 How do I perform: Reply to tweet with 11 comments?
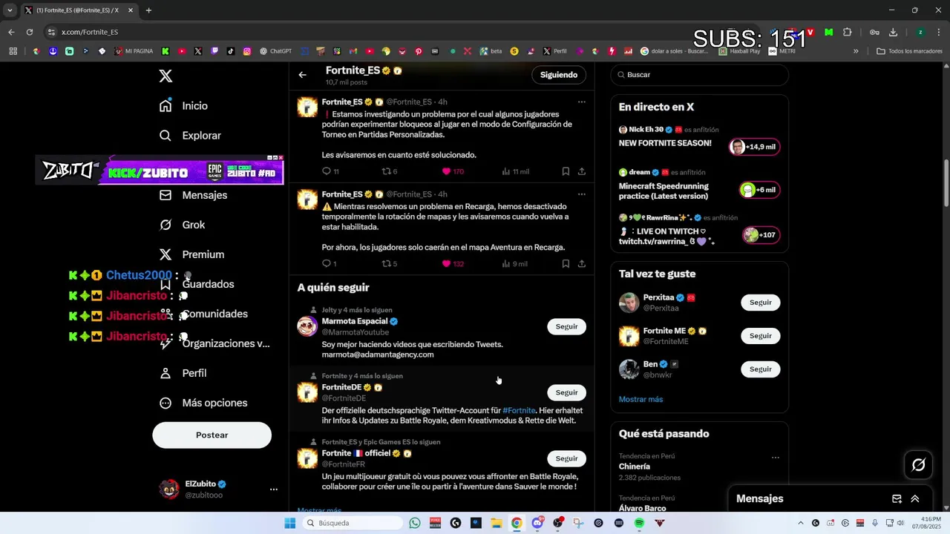click(330, 171)
